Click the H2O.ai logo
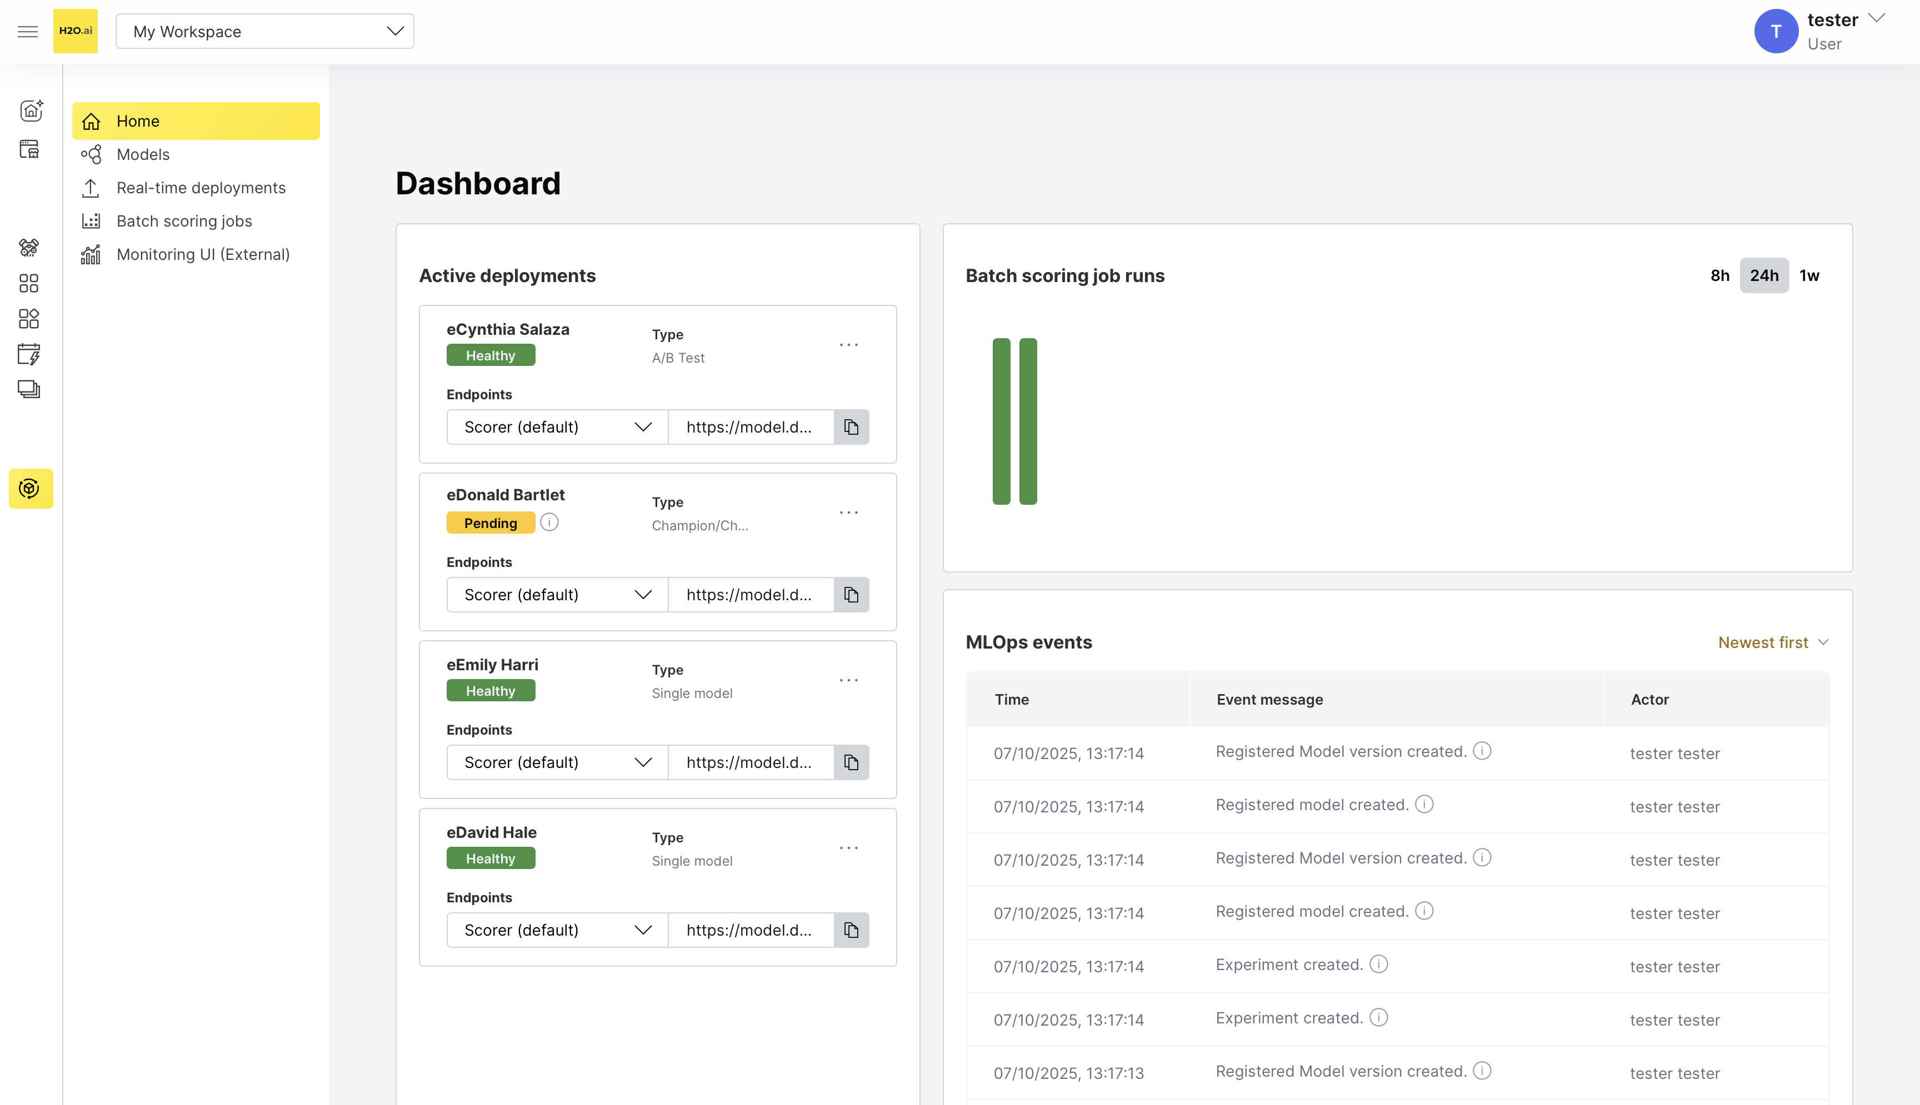This screenshot has height=1105, width=1920. [x=75, y=31]
